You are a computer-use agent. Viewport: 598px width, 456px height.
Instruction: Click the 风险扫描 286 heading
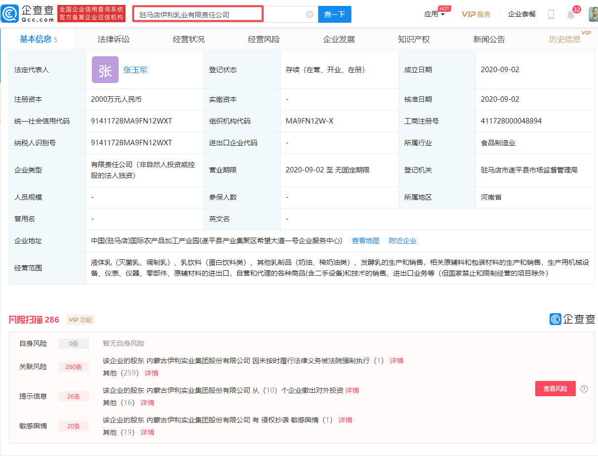tap(34, 320)
